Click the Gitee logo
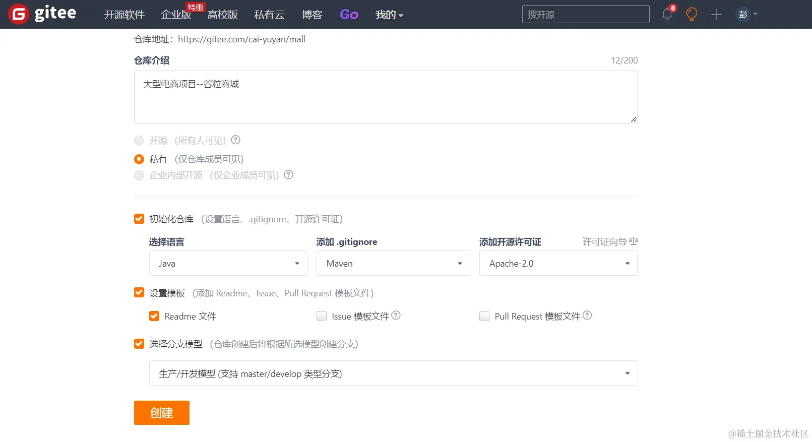Image resolution: width=812 pixels, height=442 pixels. [x=42, y=14]
